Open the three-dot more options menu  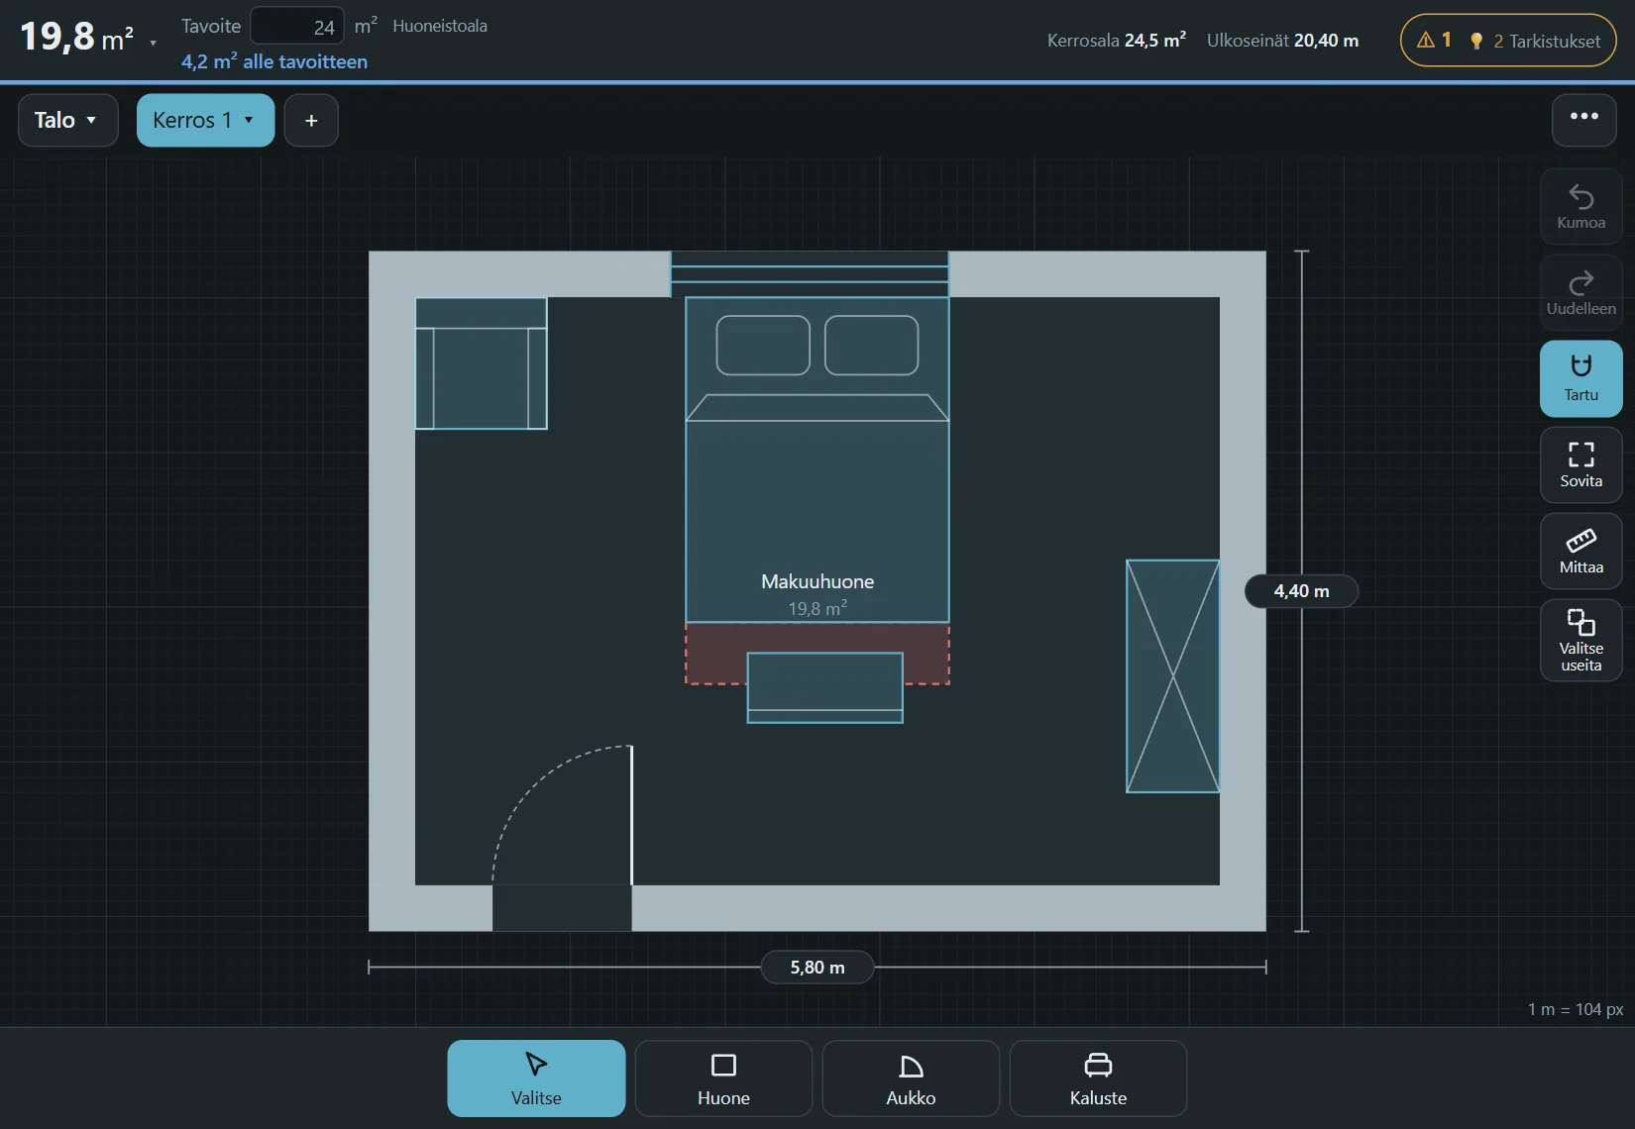[x=1583, y=120]
